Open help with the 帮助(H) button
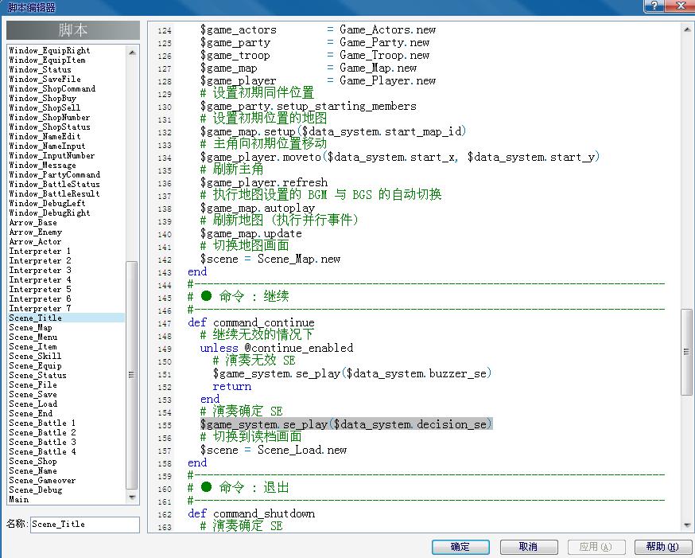This screenshot has height=558, width=695. click(x=662, y=547)
